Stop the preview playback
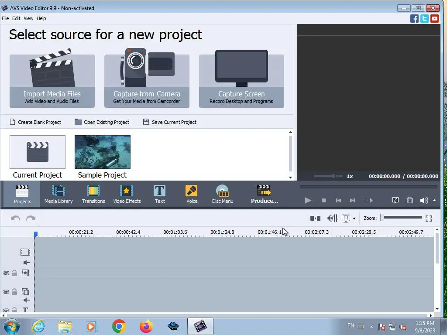 pyautogui.click(x=323, y=201)
